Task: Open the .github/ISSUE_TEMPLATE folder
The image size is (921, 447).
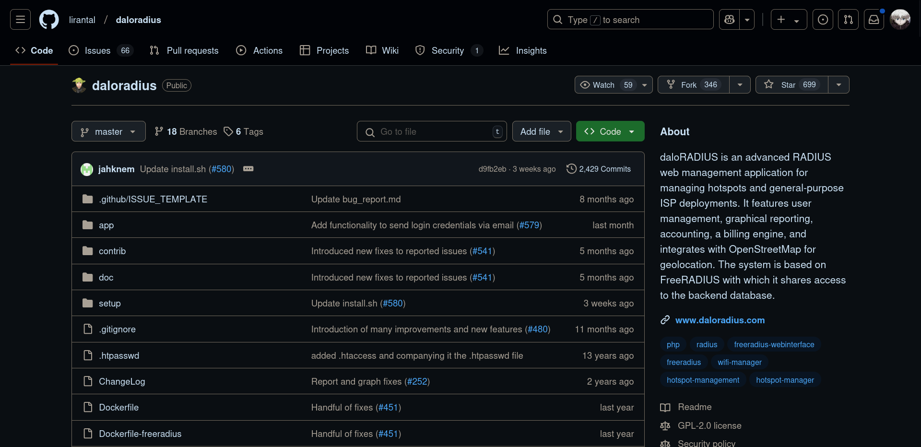Action: [x=153, y=199]
